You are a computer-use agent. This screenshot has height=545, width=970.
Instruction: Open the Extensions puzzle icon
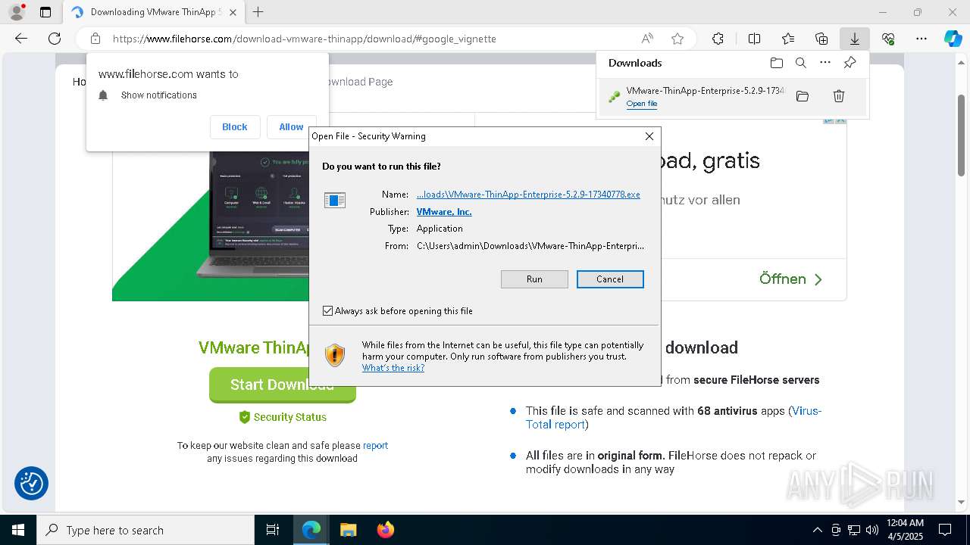point(718,39)
